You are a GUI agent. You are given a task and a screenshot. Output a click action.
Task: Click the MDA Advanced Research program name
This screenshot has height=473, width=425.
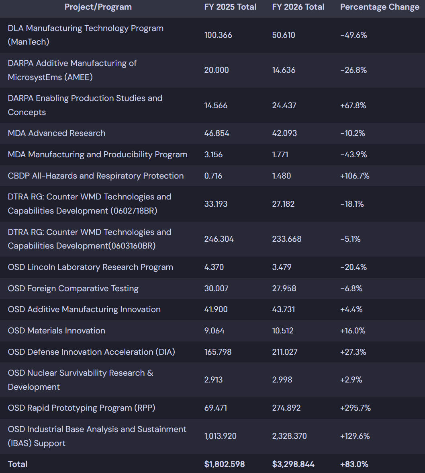click(57, 133)
